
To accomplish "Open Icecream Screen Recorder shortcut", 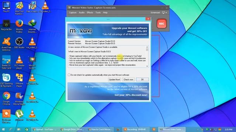I will pyautogui.click(x=6, y=117).
